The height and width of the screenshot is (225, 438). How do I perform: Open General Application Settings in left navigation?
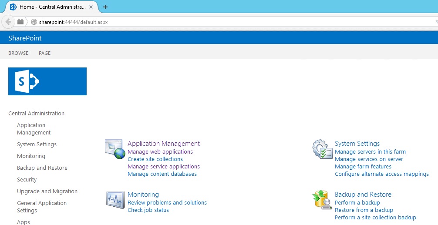point(42,207)
